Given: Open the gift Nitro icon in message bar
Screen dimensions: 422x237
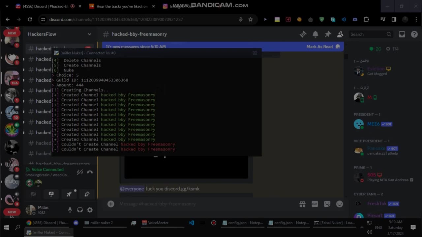Looking at the screenshot, I should pyautogui.click(x=302, y=204).
